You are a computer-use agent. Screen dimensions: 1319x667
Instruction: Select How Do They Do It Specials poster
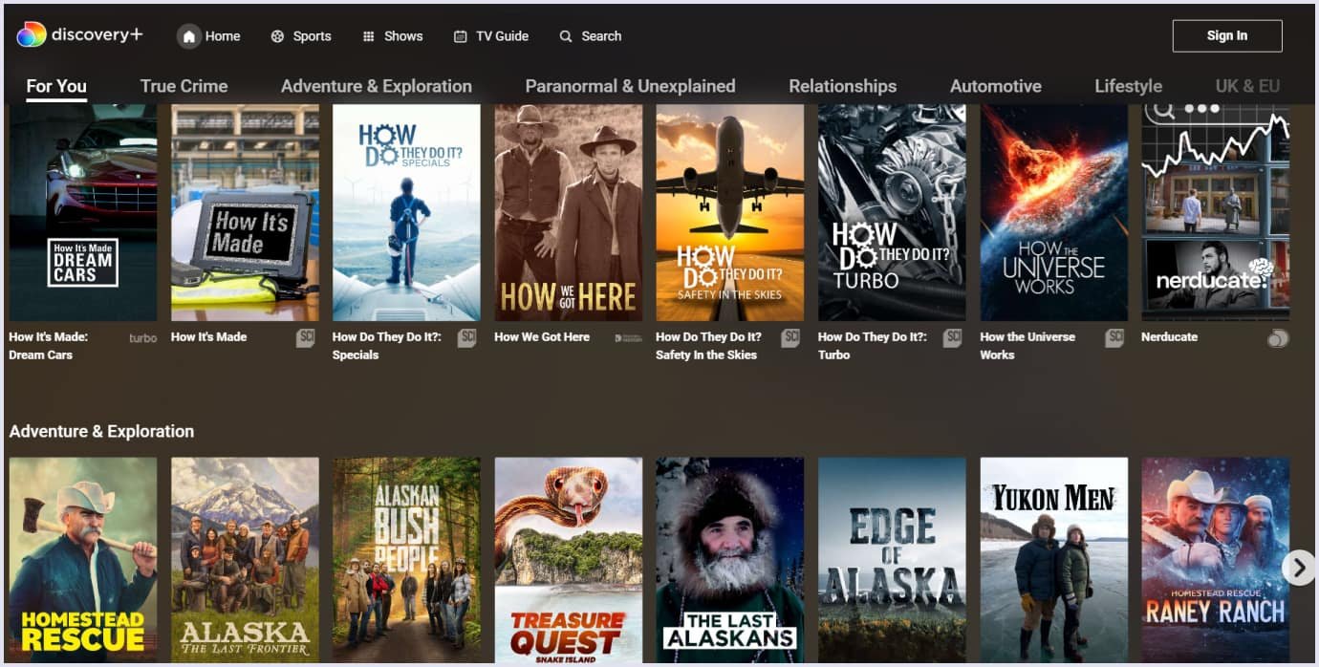coord(406,212)
